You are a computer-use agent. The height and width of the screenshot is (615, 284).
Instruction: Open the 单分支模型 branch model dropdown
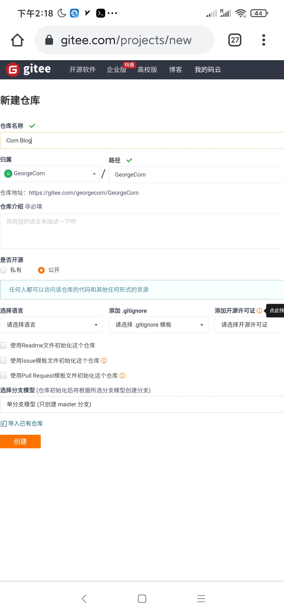coord(142,404)
